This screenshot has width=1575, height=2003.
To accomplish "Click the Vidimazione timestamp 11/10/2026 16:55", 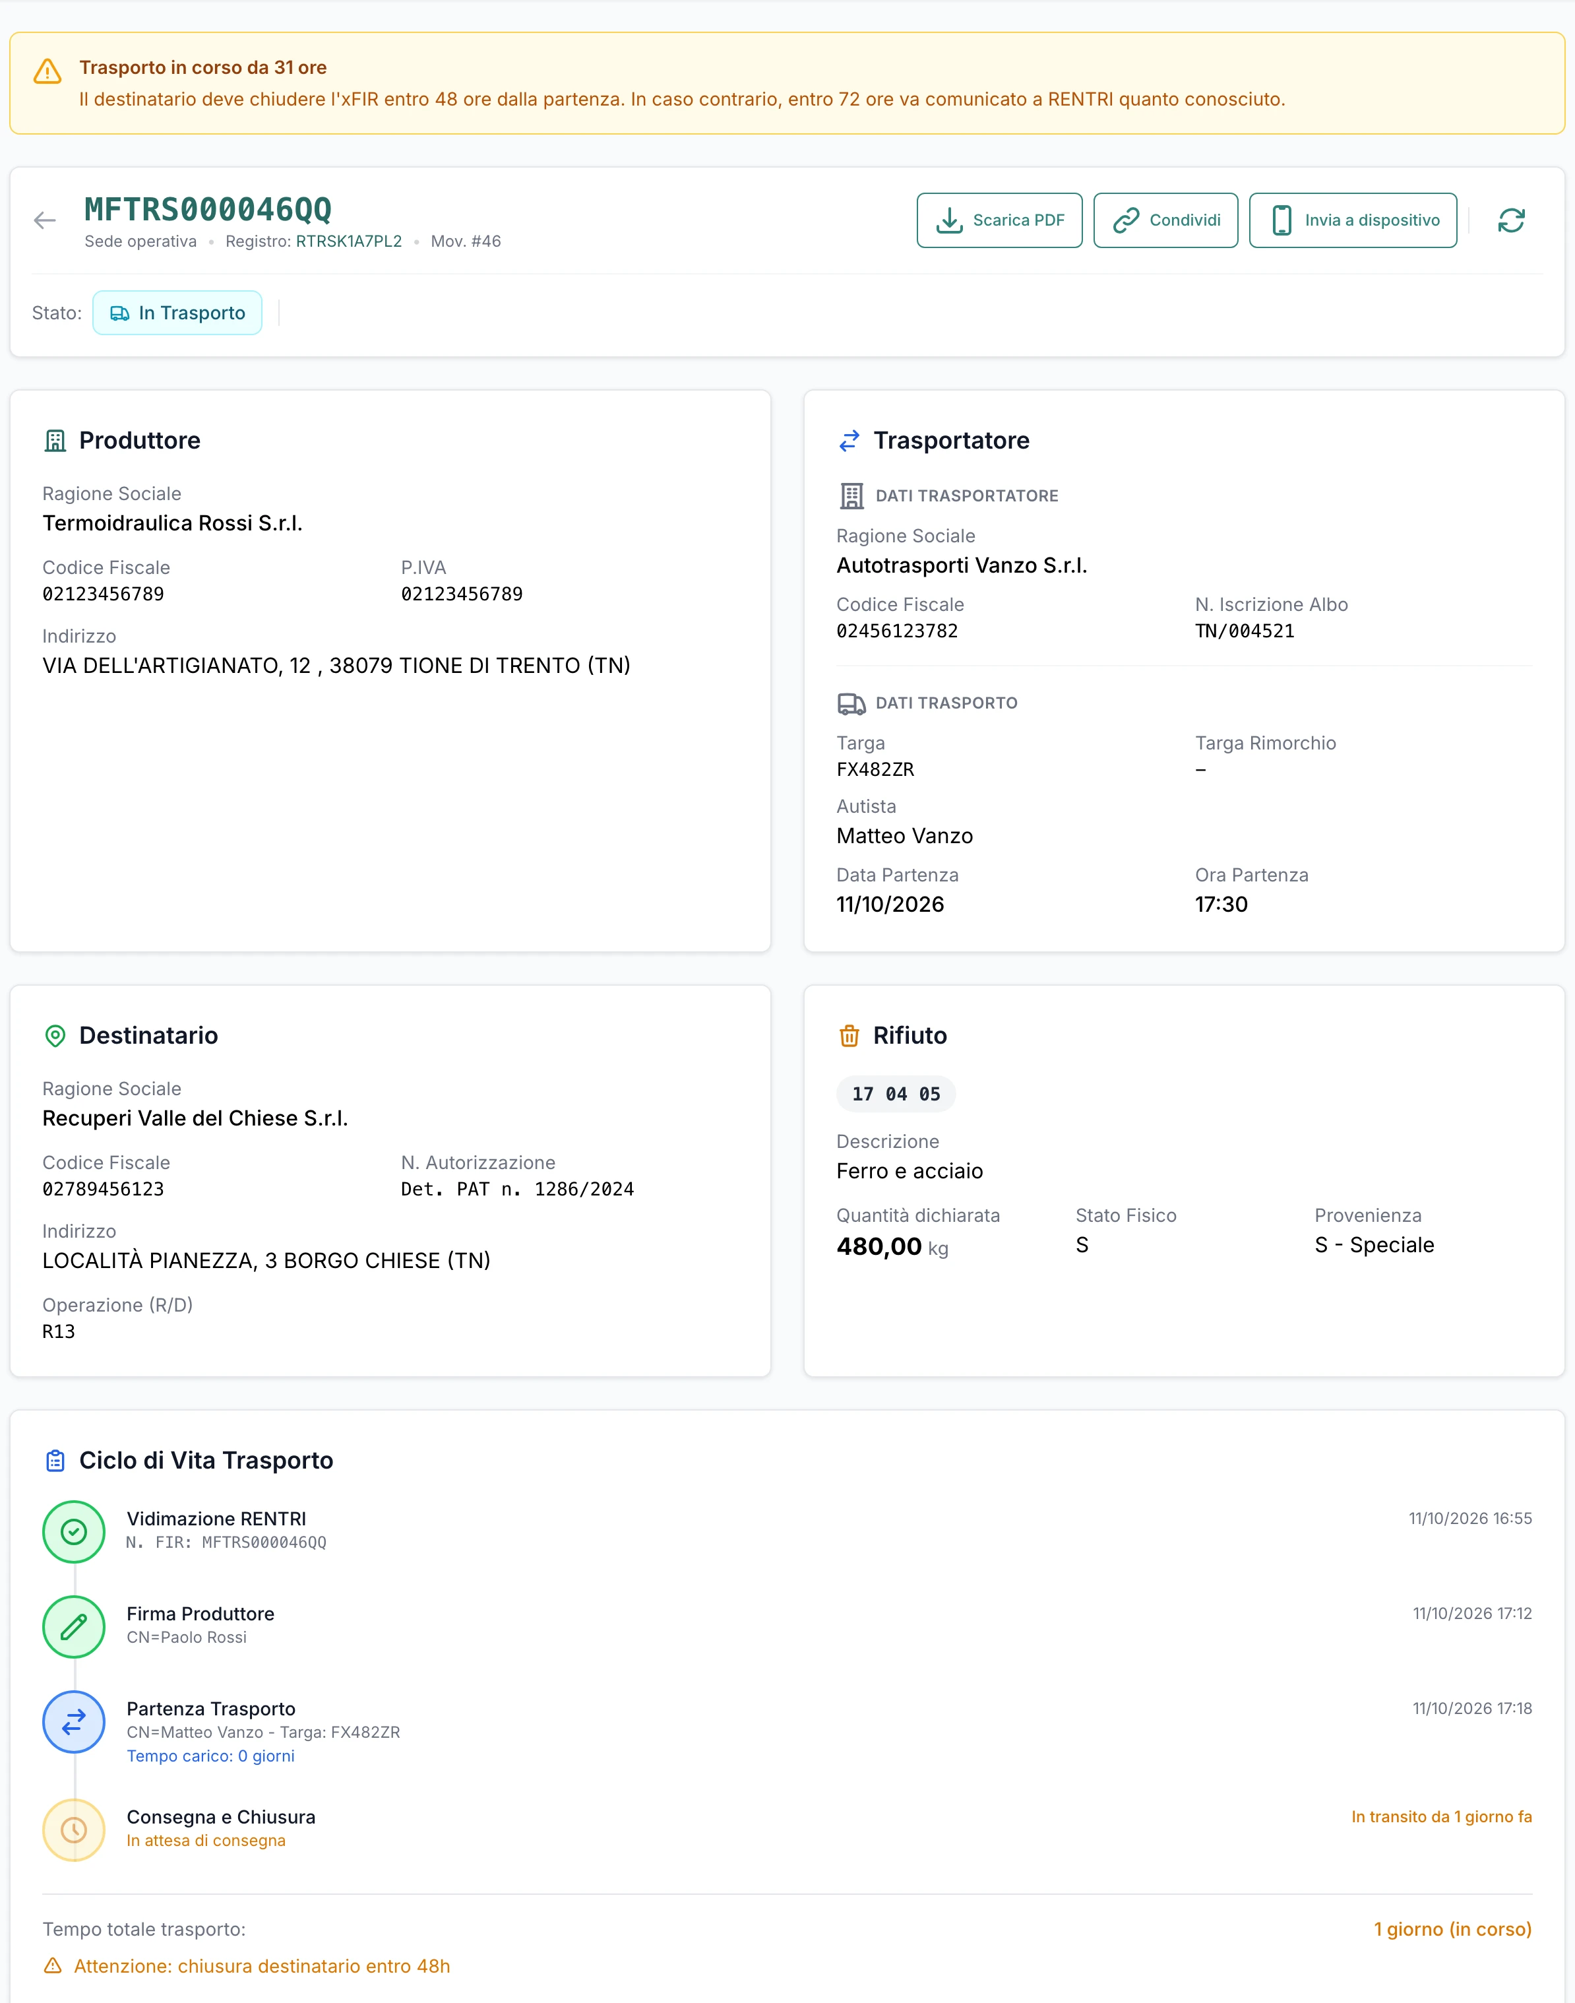I will (1470, 1519).
